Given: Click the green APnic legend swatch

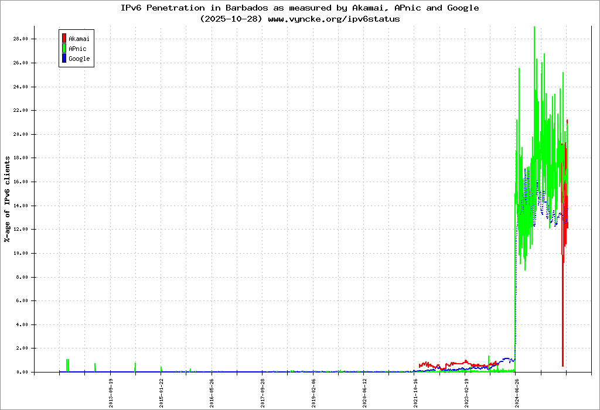Looking at the screenshot, I should pos(64,49).
